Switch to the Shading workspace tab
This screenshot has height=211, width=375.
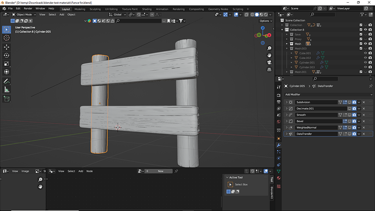(x=147, y=9)
